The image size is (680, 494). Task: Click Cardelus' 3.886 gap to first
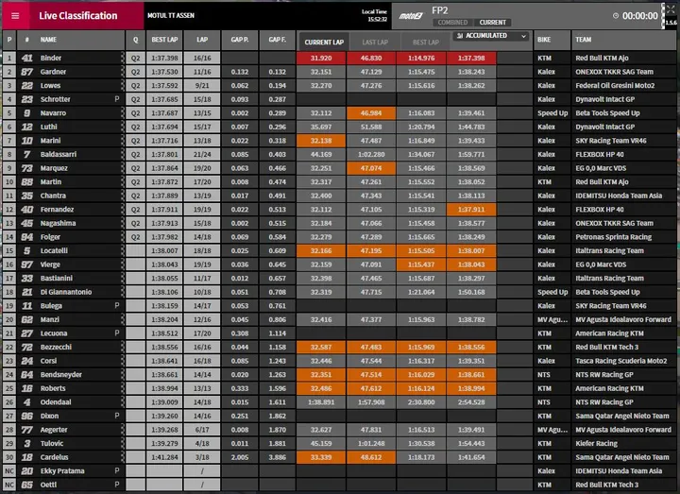(x=277, y=457)
